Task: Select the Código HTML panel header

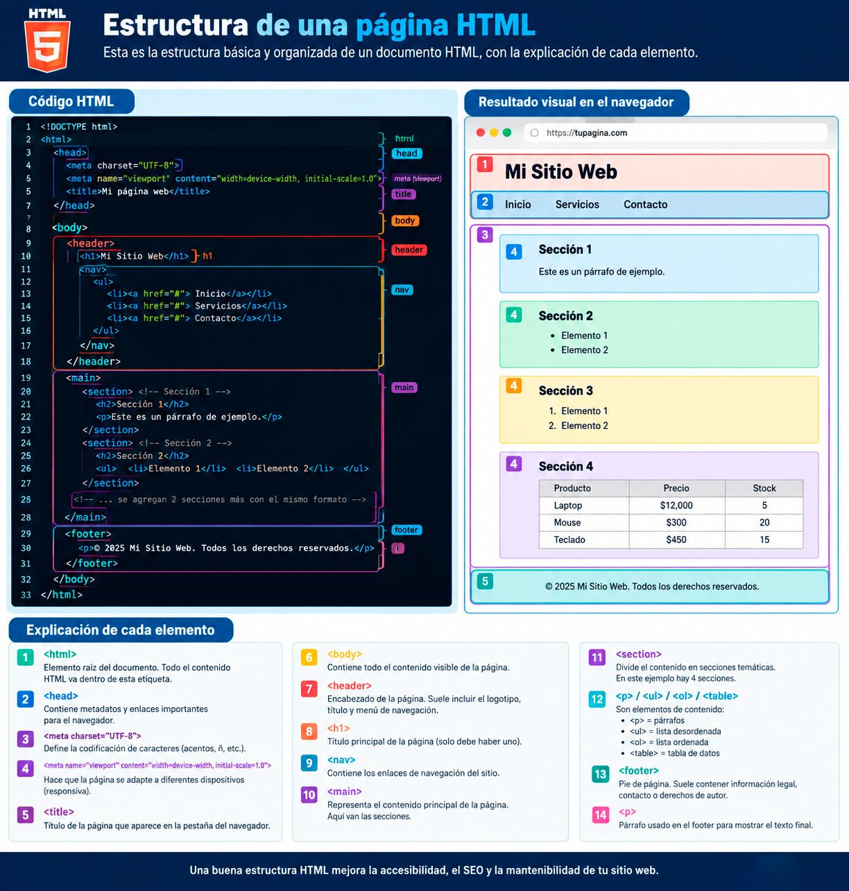Action: coord(71,101)
